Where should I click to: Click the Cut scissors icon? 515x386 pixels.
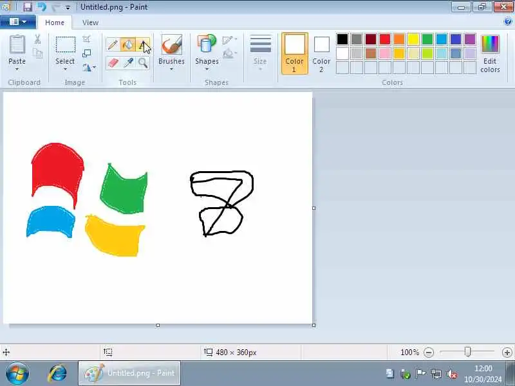tap(37, 39)
